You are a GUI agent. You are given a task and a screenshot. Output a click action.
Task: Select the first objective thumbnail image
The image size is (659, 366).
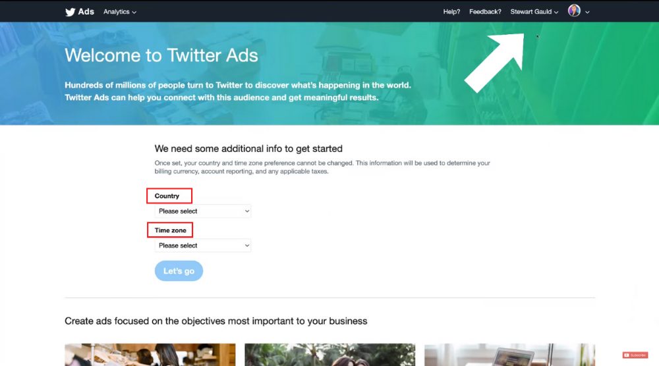[150, 355]
